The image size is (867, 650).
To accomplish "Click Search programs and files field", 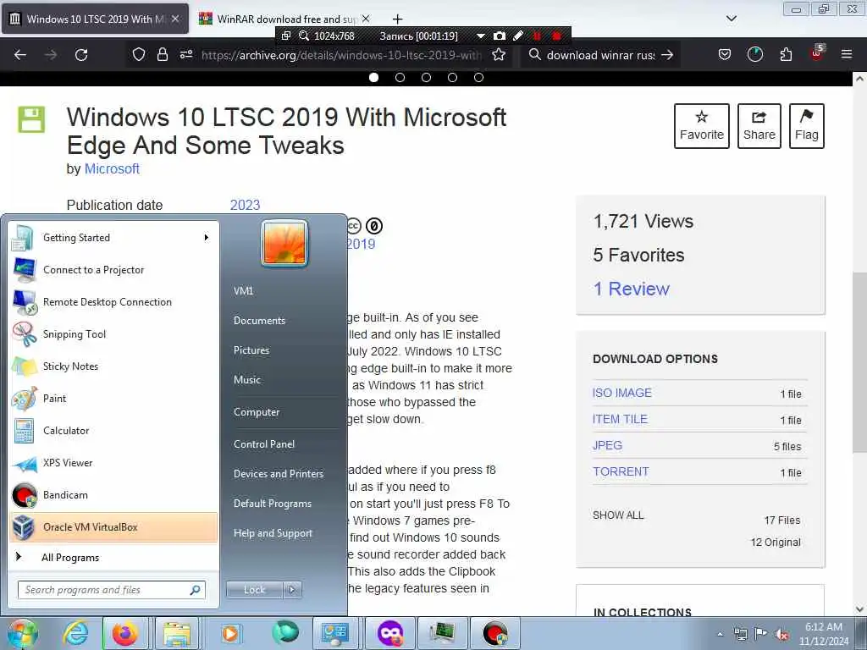I will [112, 590].
